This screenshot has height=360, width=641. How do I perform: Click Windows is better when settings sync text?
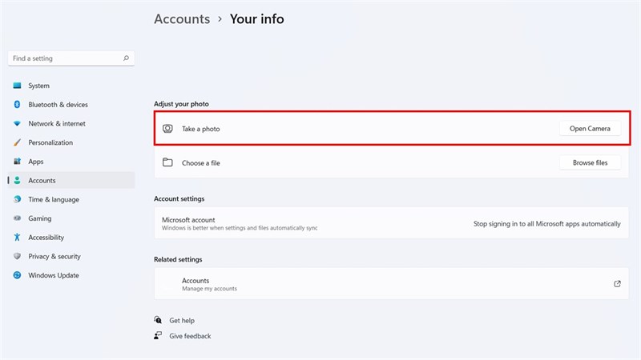[x=240, y=228]
